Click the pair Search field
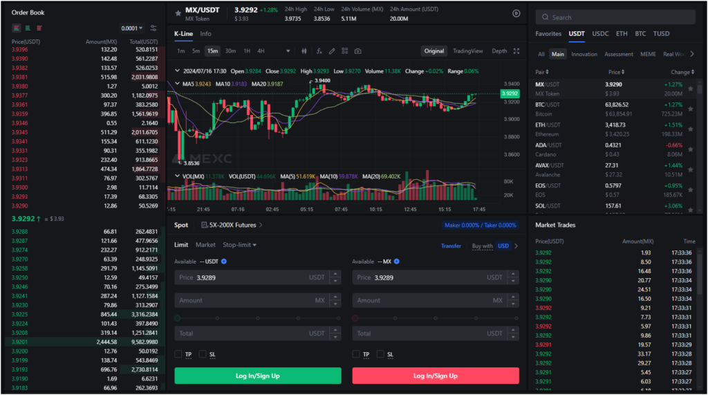Screen dimensions: 708x395 (615, 17)
